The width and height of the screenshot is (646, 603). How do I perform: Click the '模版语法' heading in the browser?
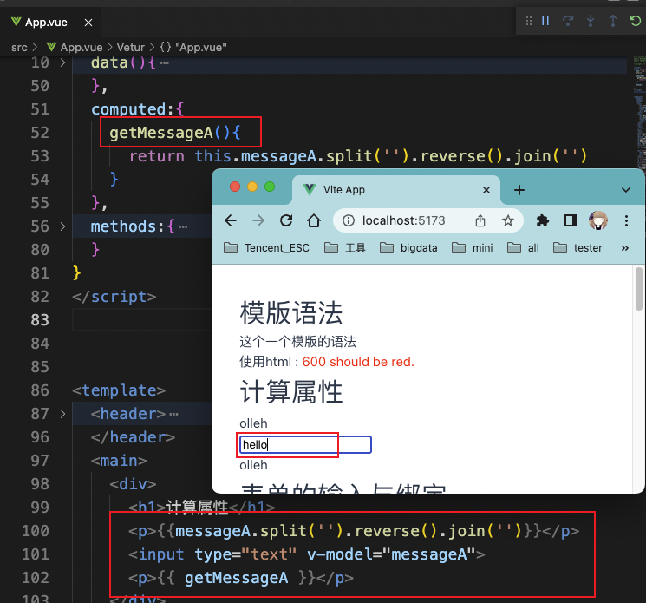tap(290, 313)
